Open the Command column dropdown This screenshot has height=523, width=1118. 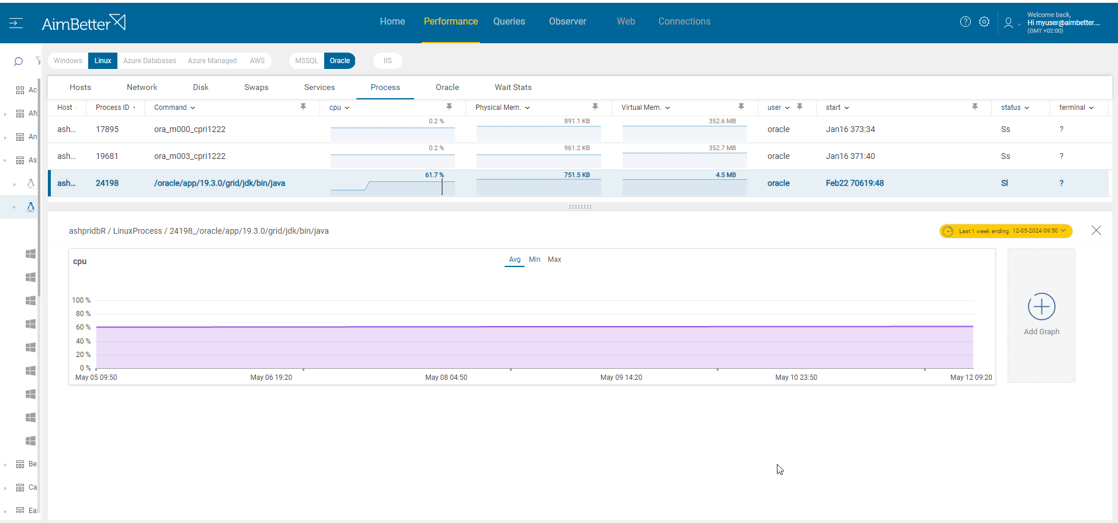(x=193, y=108)
